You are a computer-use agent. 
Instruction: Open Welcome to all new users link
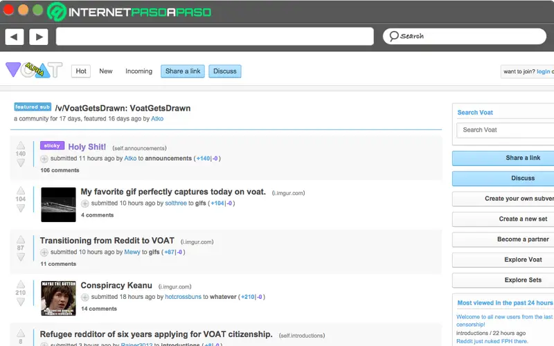(505, 320)
